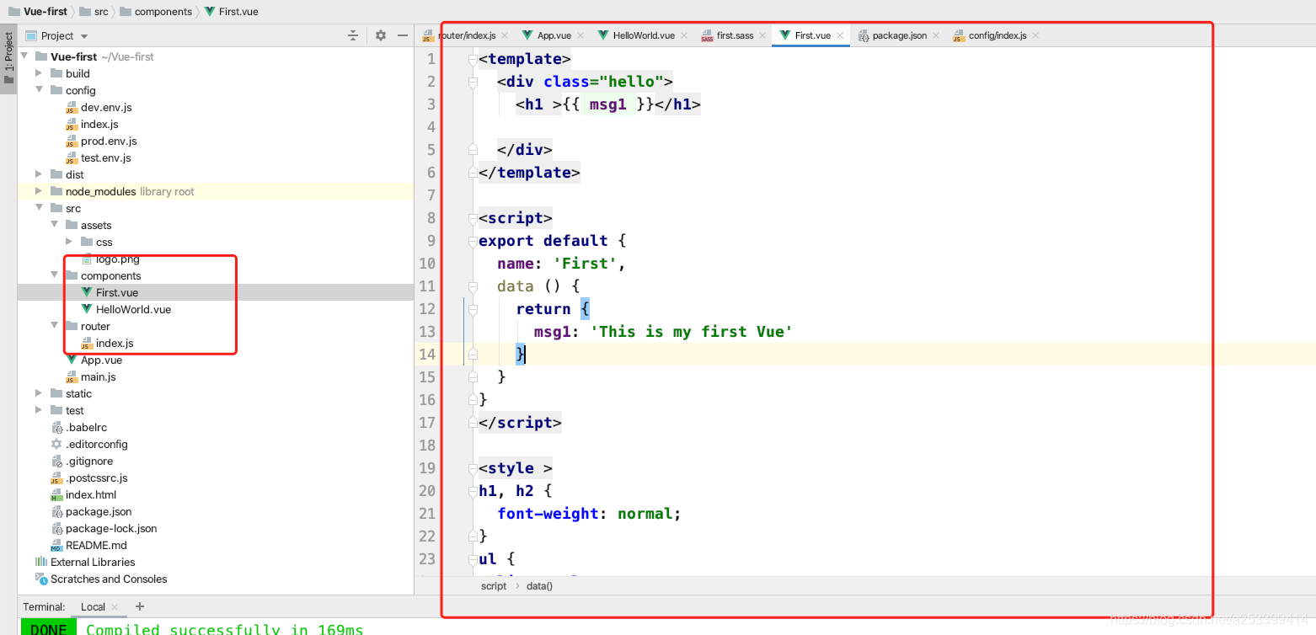Expand the test folder arrow
Viewport: 1316px width, 635px height.
click(39, 410)
